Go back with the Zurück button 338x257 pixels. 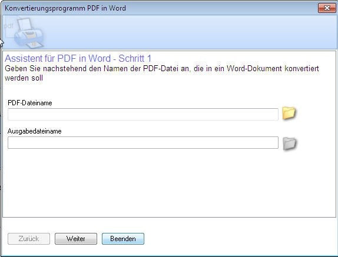(x=29, y=239)
